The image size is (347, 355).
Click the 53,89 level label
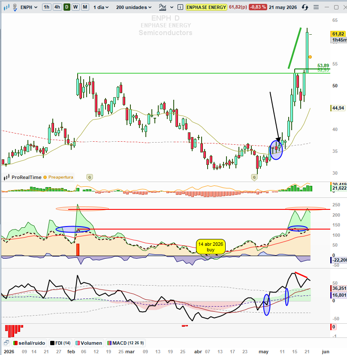[x=323, y=66]
